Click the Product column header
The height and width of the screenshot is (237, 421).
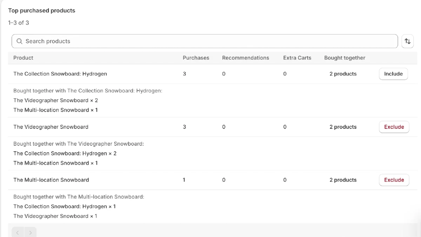click(23, 58)
